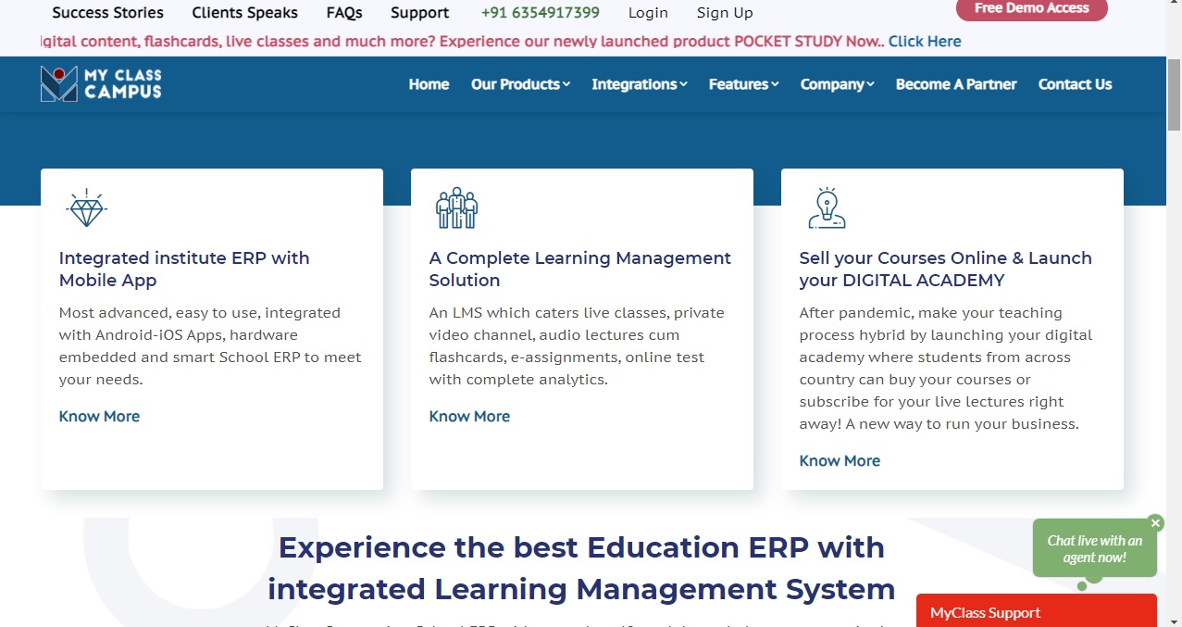Close the chat live agent bubble

point(1155,522)
